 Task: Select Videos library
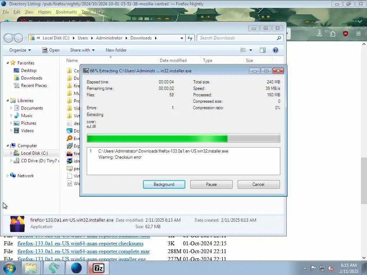point(24,130)
